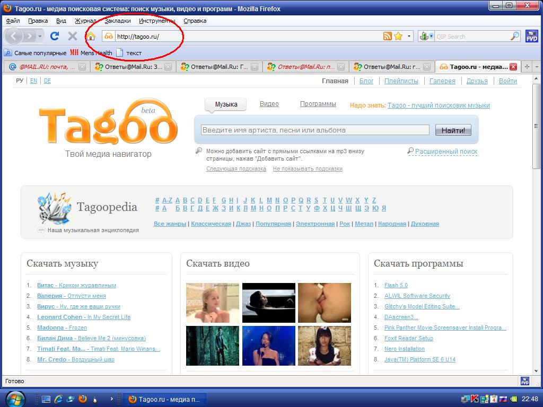Go back with the Firefox back arrow

pos(13,36)
